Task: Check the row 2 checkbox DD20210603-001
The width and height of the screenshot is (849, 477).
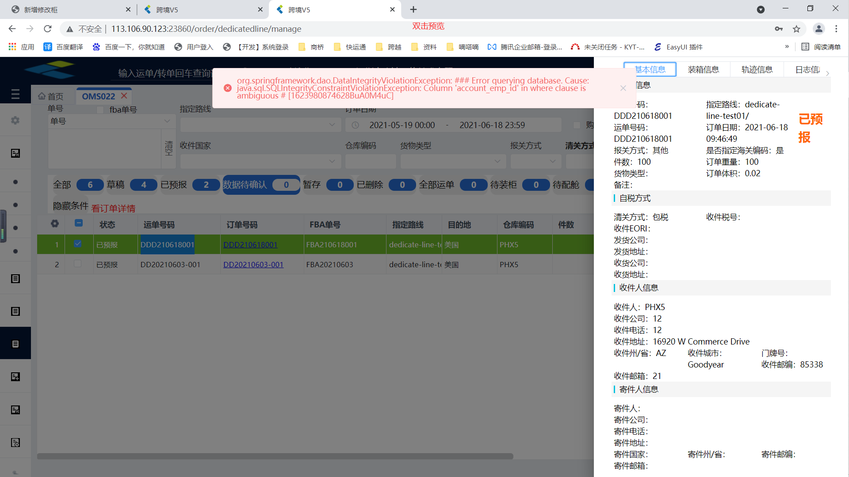Action: [x=78, y=264]
